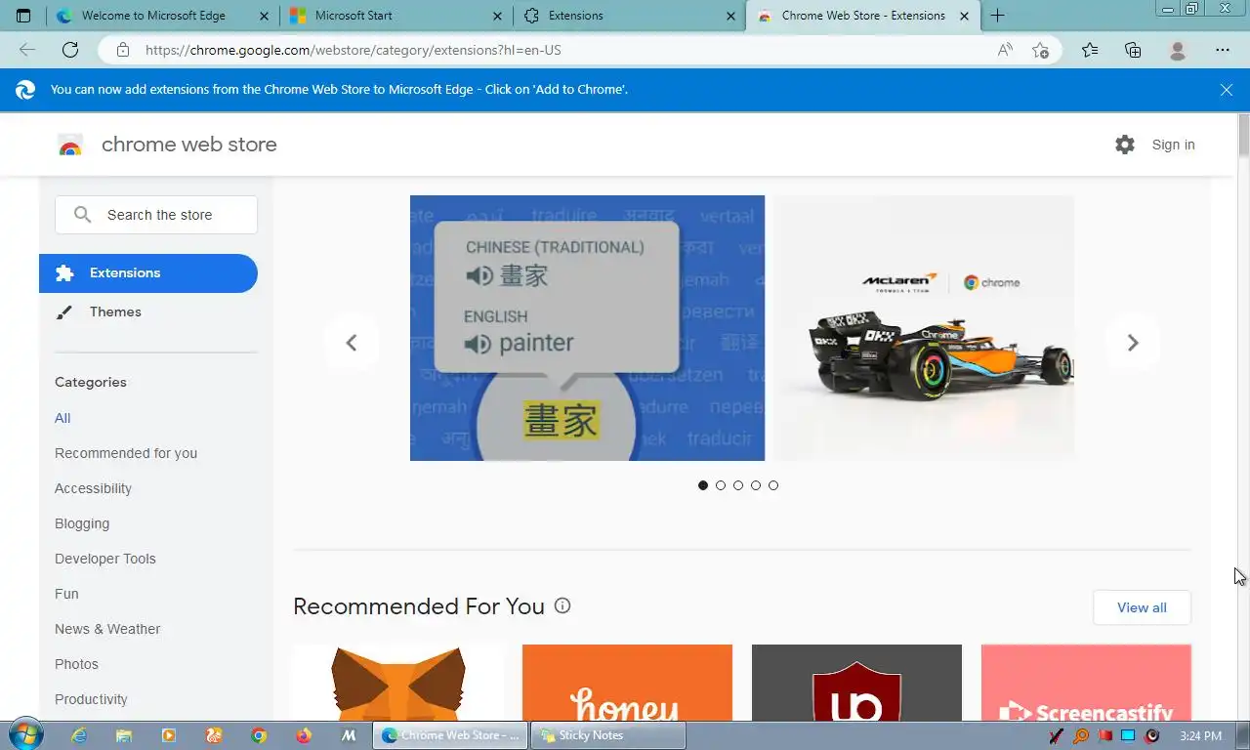Viewport: 1250px width, 750px height.
Task: Show previous carousel slide
Action: pyautogui.click(x=352, y=343)
